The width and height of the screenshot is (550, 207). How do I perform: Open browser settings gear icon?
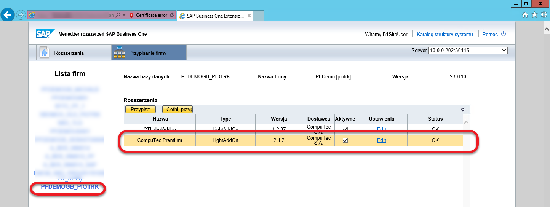[544, 15]
